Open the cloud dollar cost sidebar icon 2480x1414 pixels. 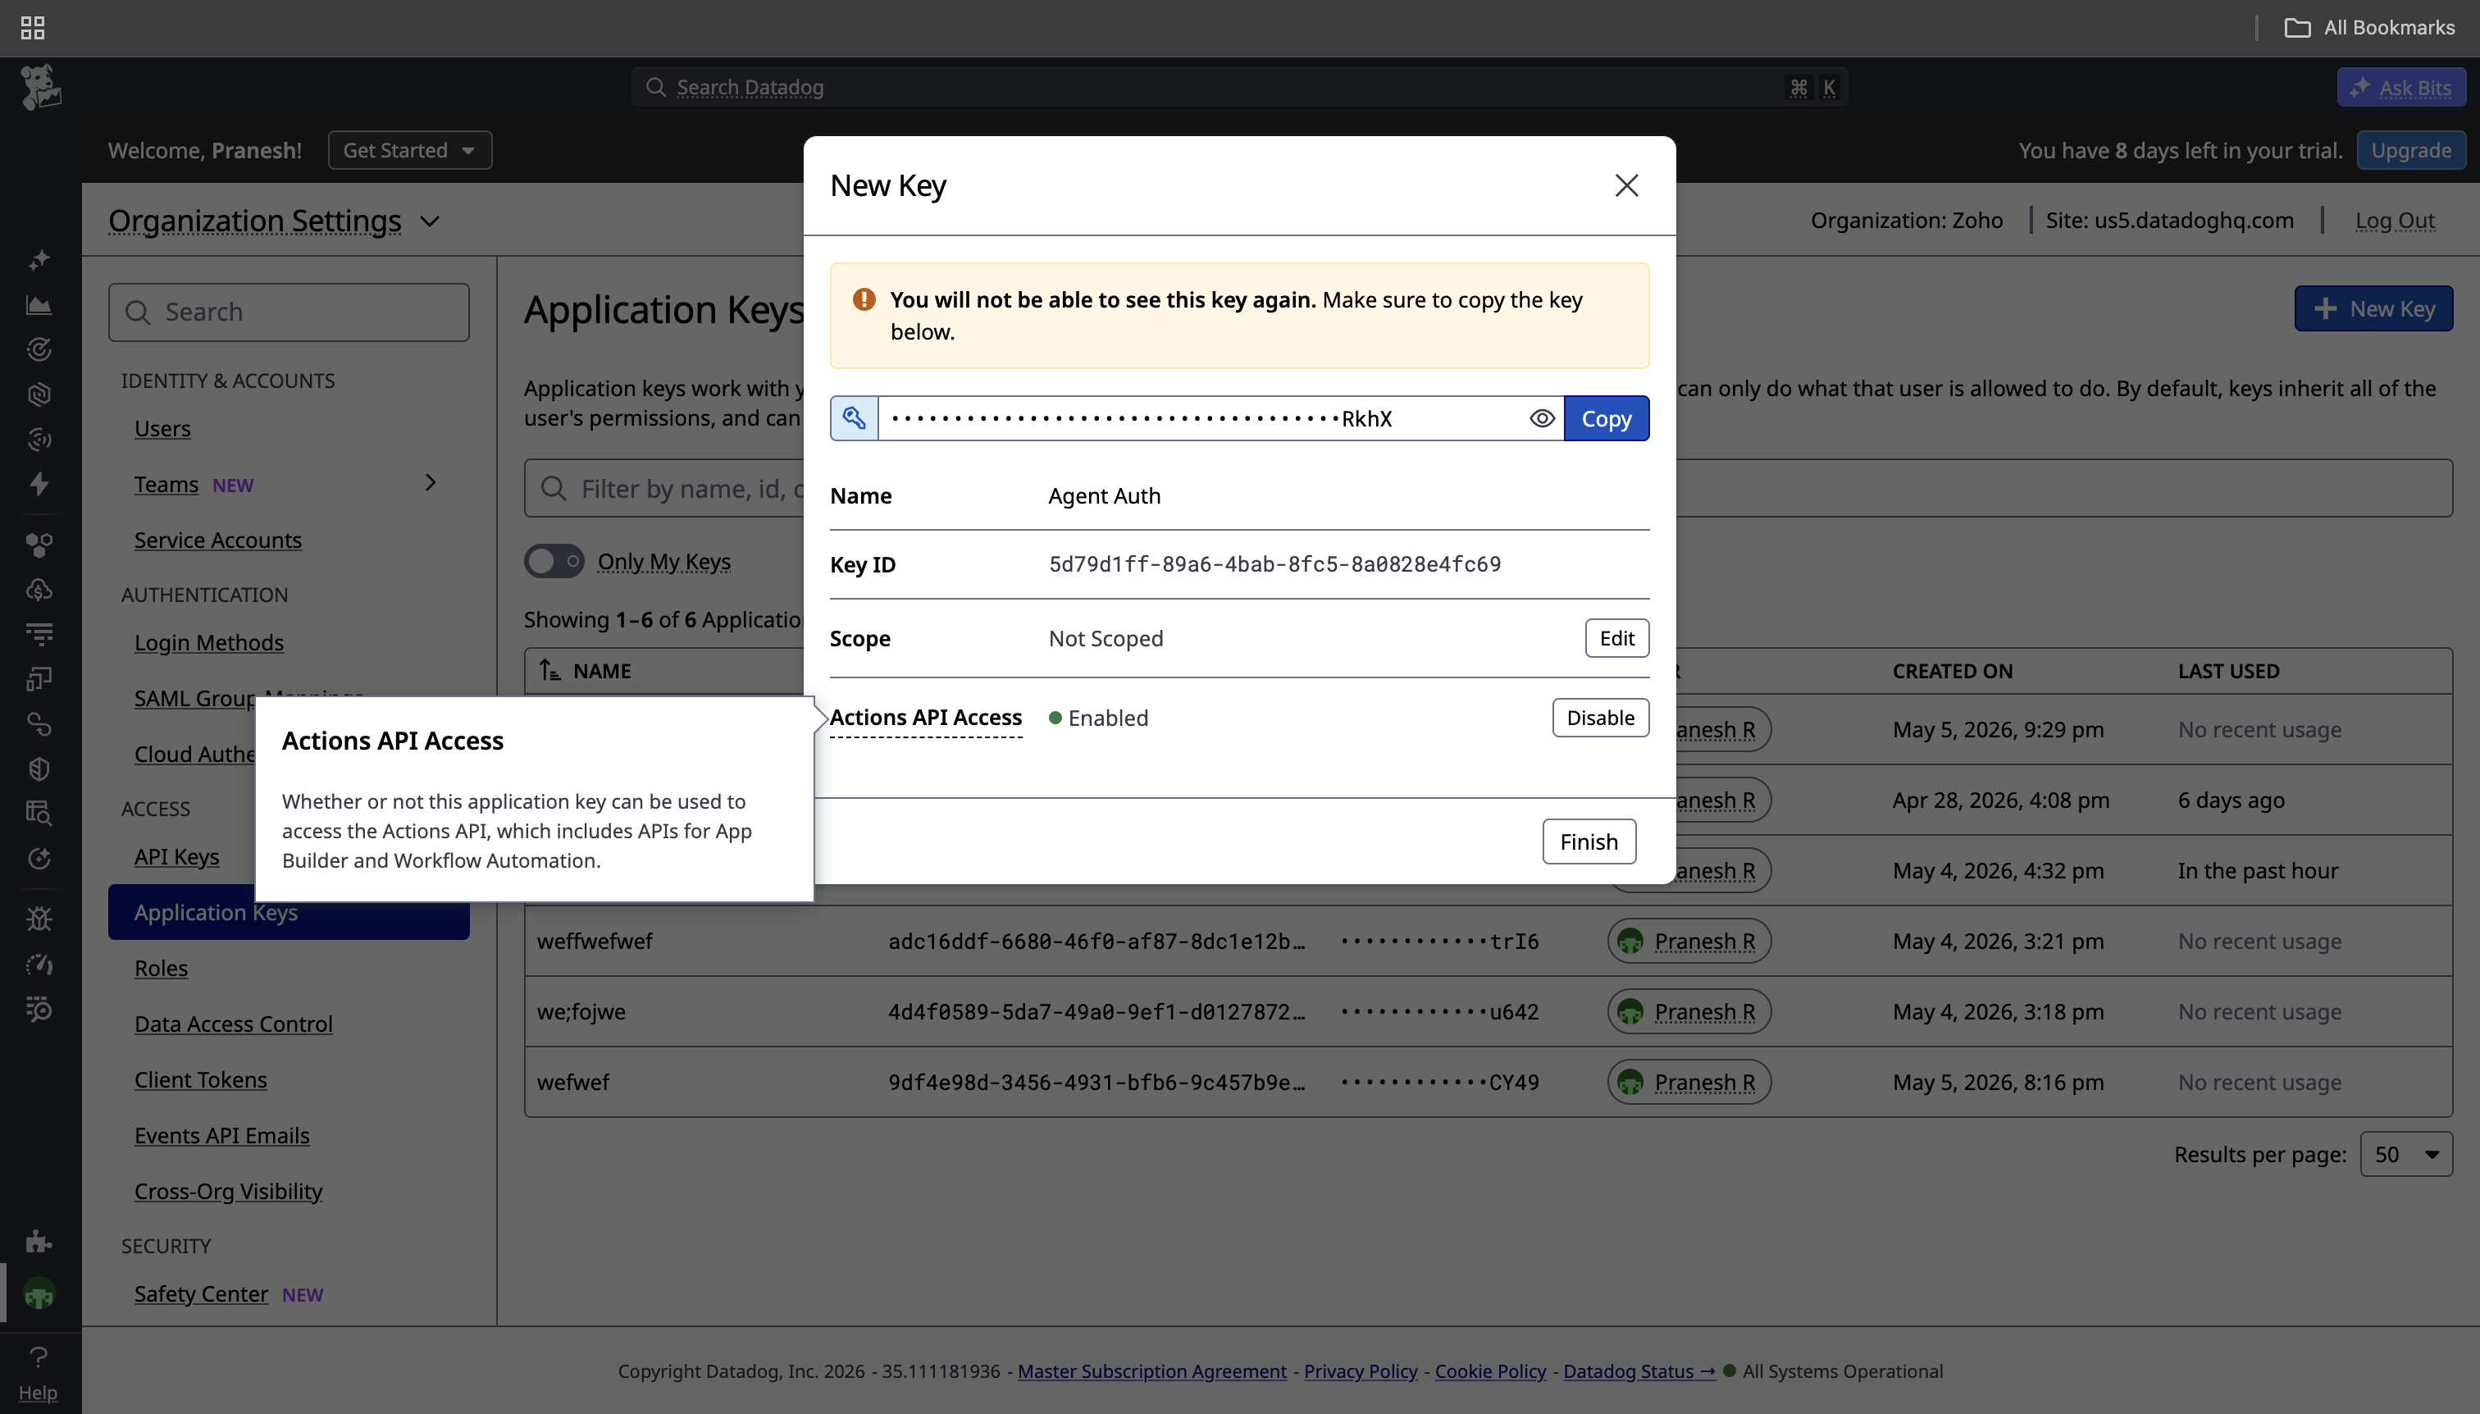[39, 590]
